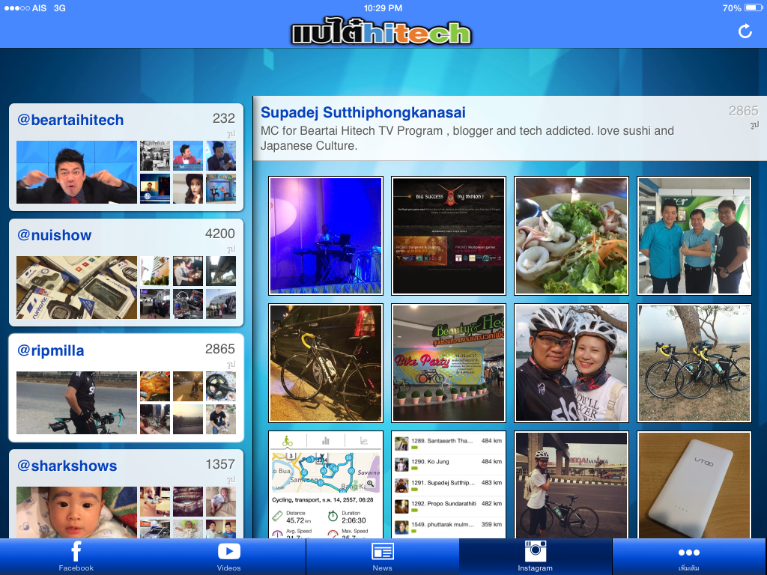The image size is (767, 575).
Task: Open the Bike Party banner photo
Action: (x=449, y=363)
